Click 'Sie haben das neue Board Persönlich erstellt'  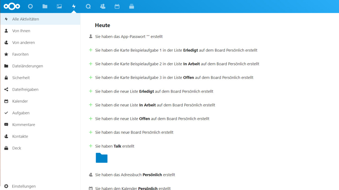(x=134, y=132)
